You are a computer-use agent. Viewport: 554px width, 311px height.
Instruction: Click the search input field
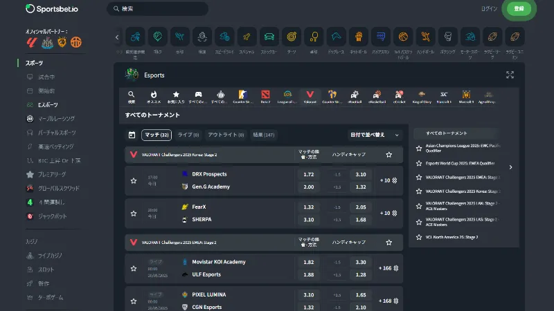click(x=158, y=8)
